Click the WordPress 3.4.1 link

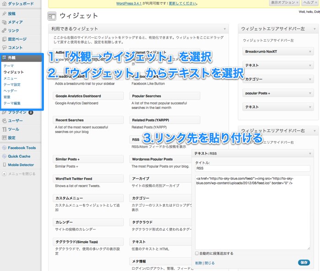coord(129,4)
